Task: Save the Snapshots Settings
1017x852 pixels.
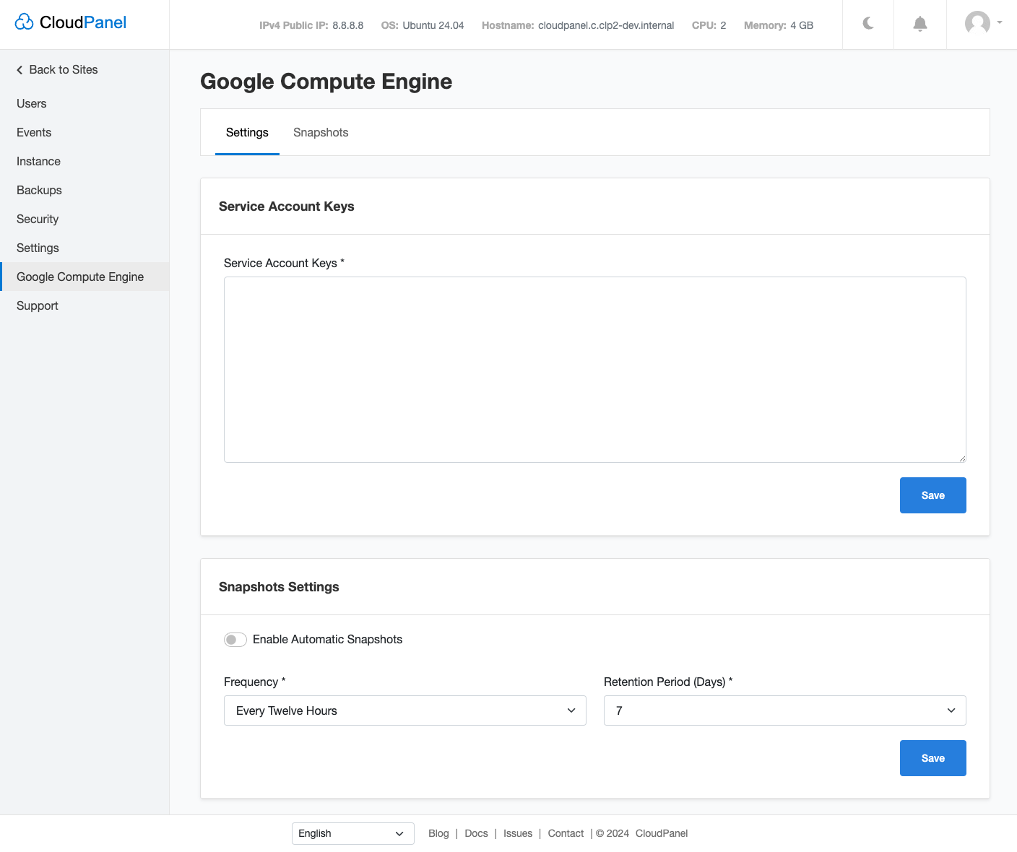Action: point(932,758)
